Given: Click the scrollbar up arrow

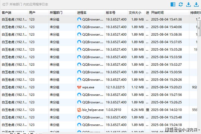Looking at the screenshot, I should pos(199,18).
